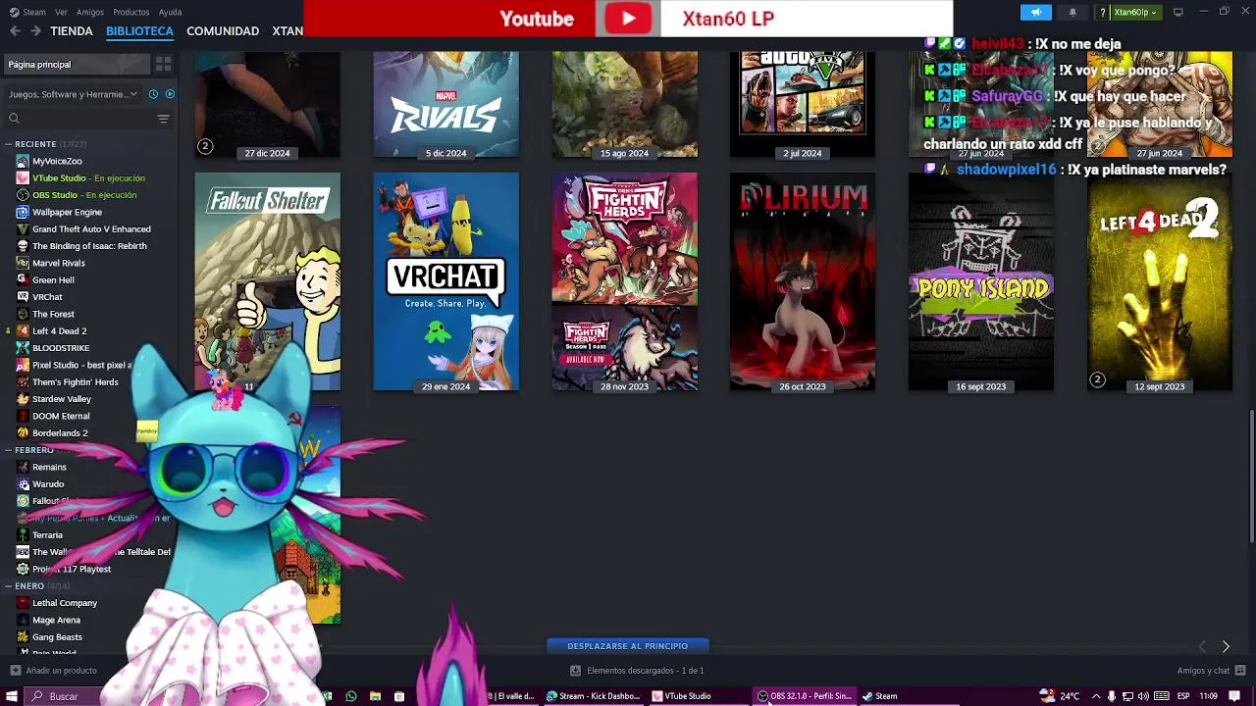Select The Binding of Isaac: Rebirth icon

click(x=23, y=246)
